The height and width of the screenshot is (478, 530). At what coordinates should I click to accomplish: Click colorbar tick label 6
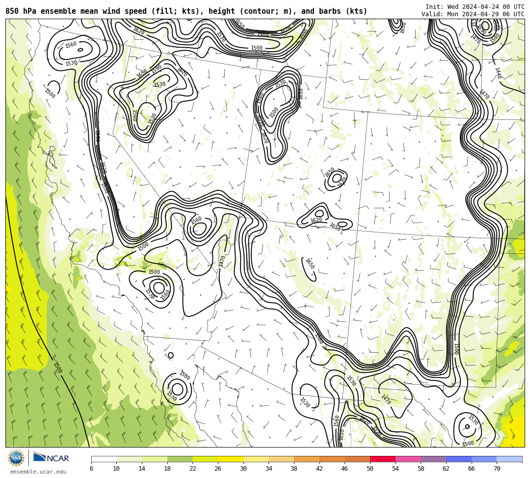click(91, 469)
